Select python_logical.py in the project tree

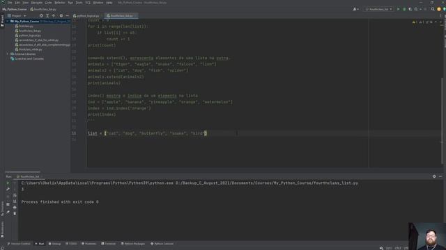point(28,35)
